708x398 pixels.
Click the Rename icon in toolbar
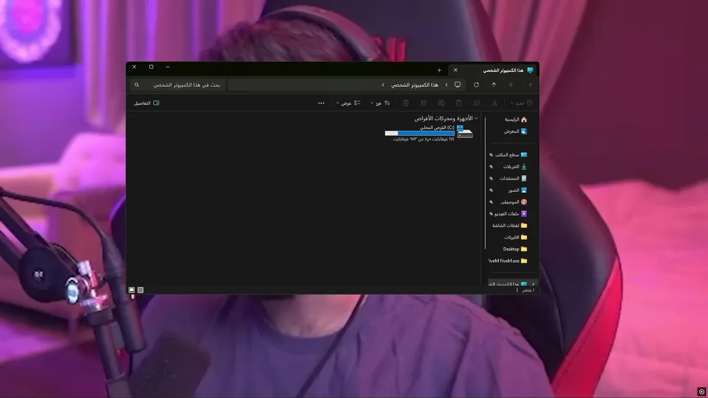click(441, 103)
